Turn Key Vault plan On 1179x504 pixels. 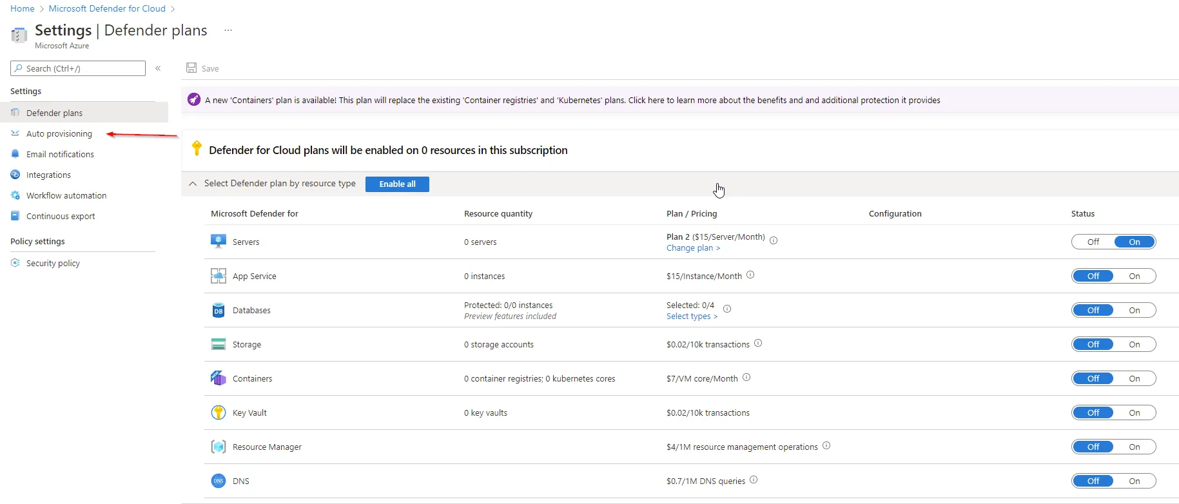pos(1135,412)
